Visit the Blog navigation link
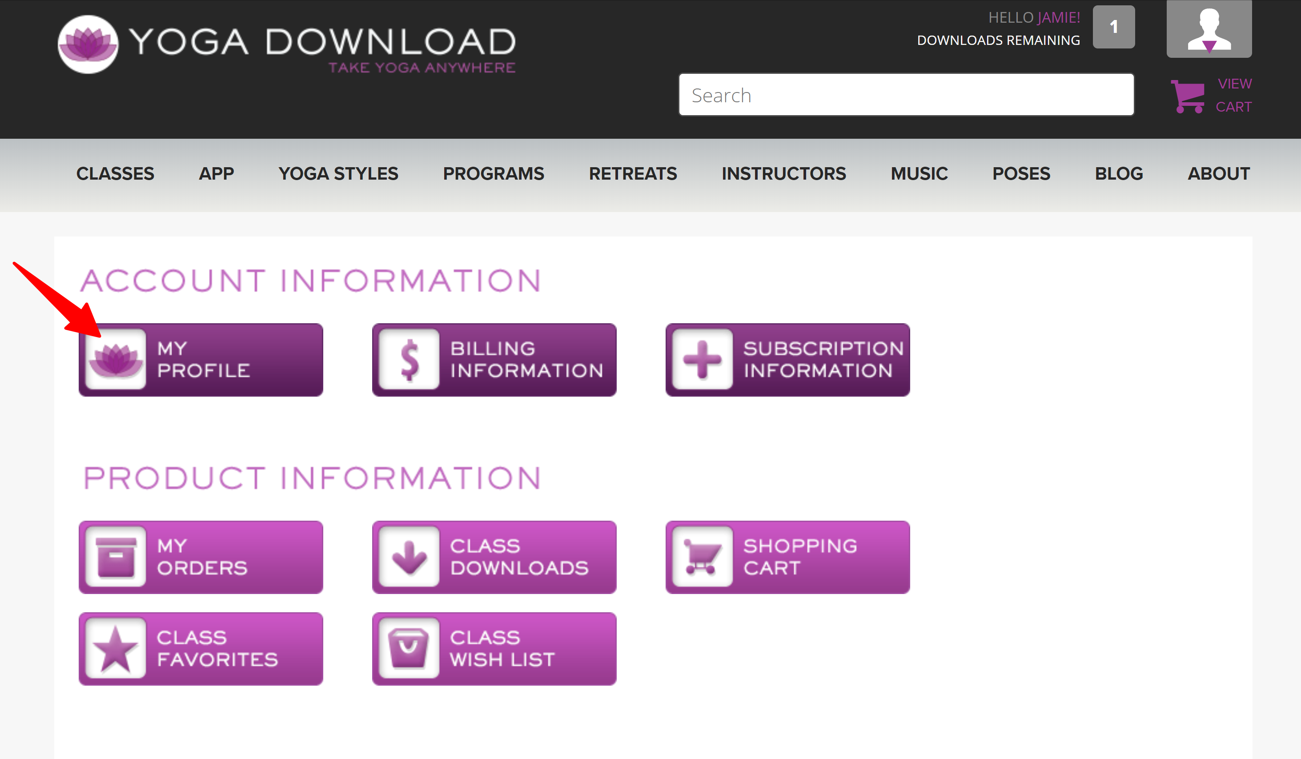This screenshot has width=1301, height=759. [x=1119, y=173]
